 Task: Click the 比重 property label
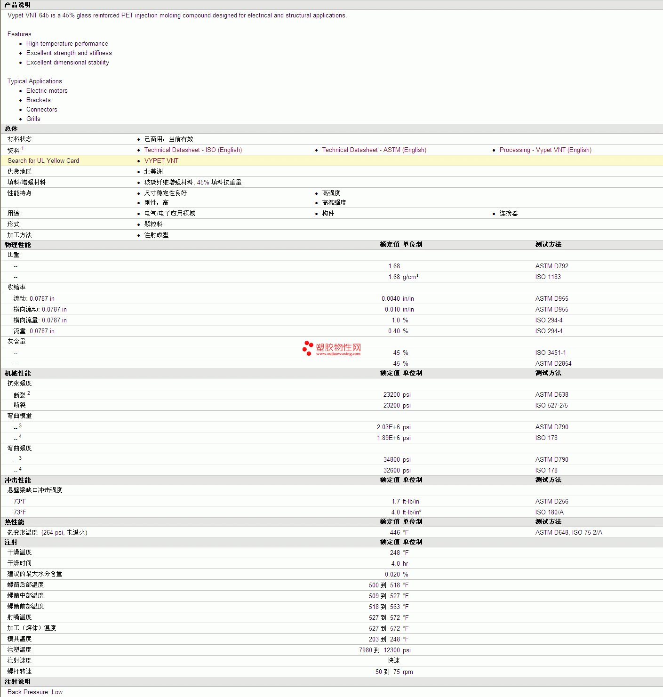(x=14, y=255)
